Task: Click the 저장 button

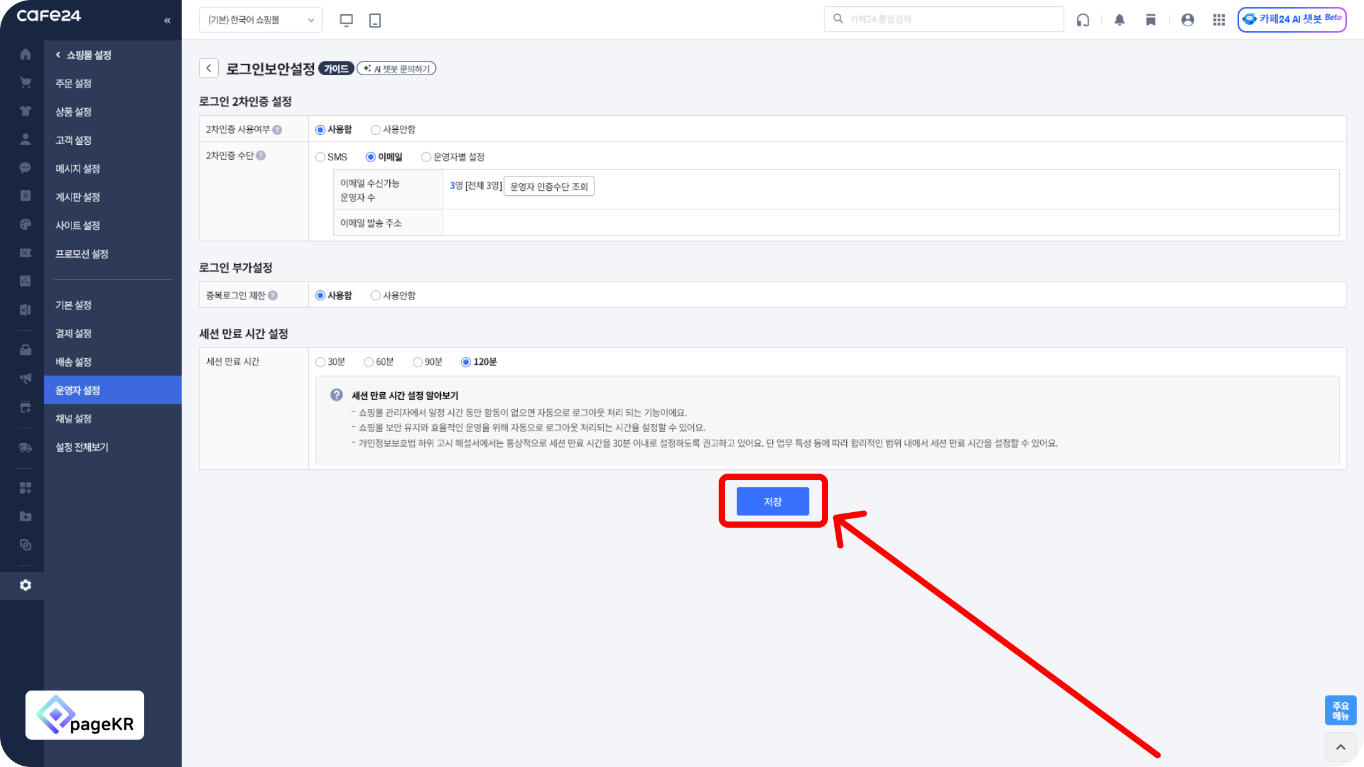Action: click(x=772, y=502)
